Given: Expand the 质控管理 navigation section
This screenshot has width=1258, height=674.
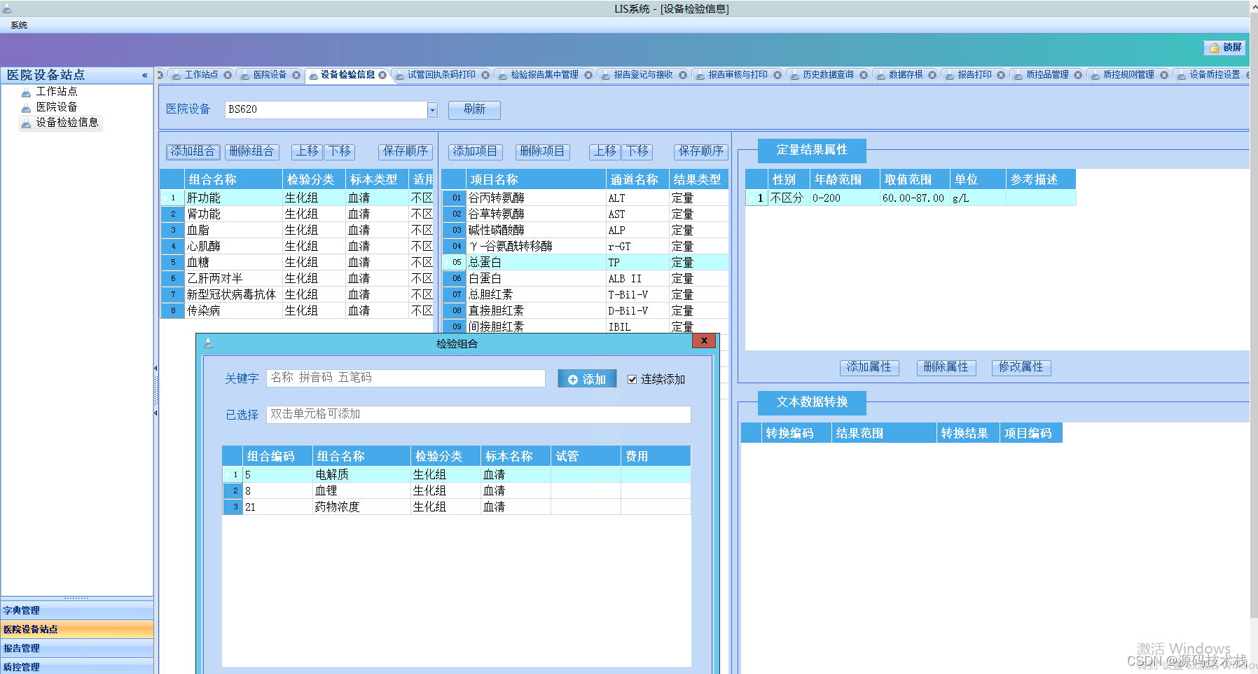Looking at the screenshot, I should click(77, 667).
